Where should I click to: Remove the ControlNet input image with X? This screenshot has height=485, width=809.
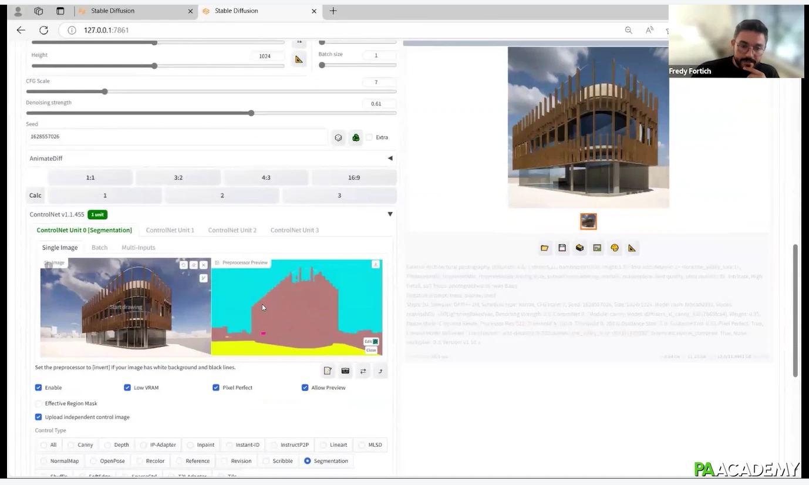click(204, 265)
